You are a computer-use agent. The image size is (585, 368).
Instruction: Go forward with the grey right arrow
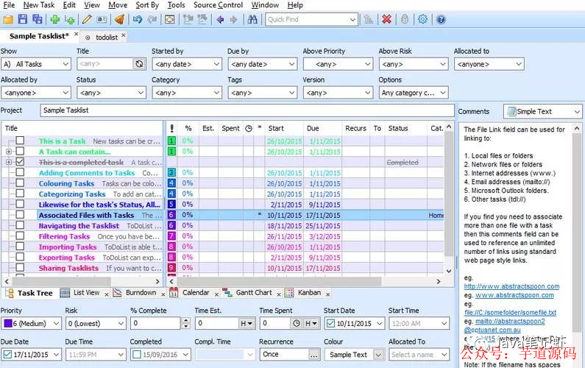coord(233,19)
